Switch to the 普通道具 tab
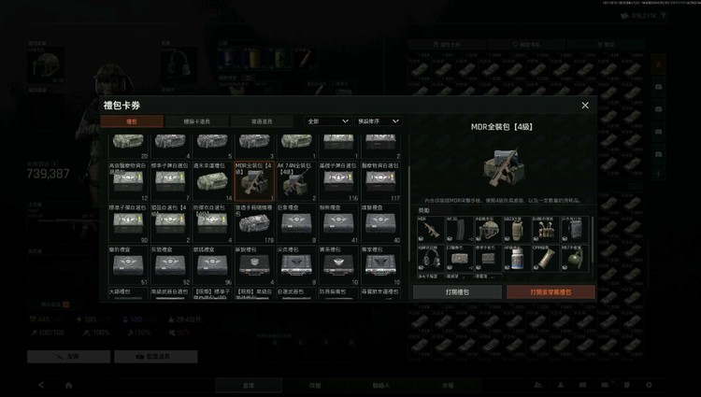 pos(262,121)
